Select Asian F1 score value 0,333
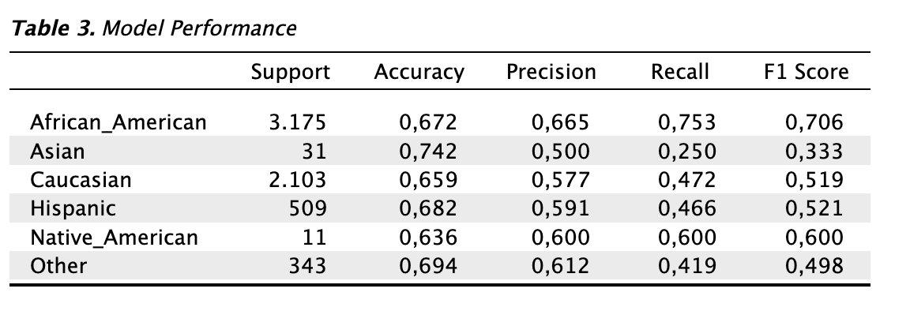Viewport: 910px width, 311px height. click(x=814, y=152)
